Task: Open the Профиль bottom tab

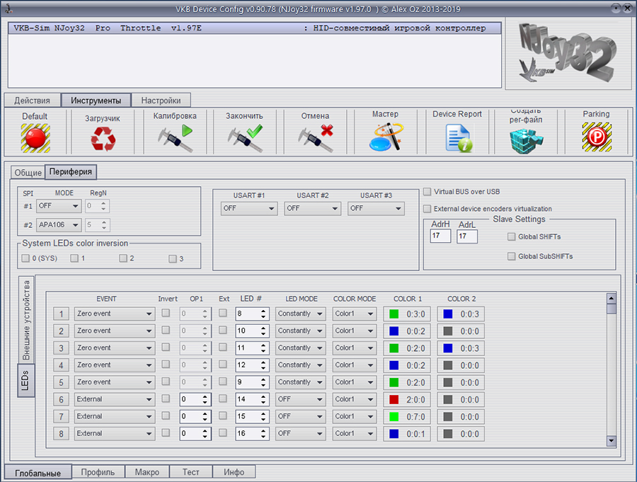Action: 98,472
